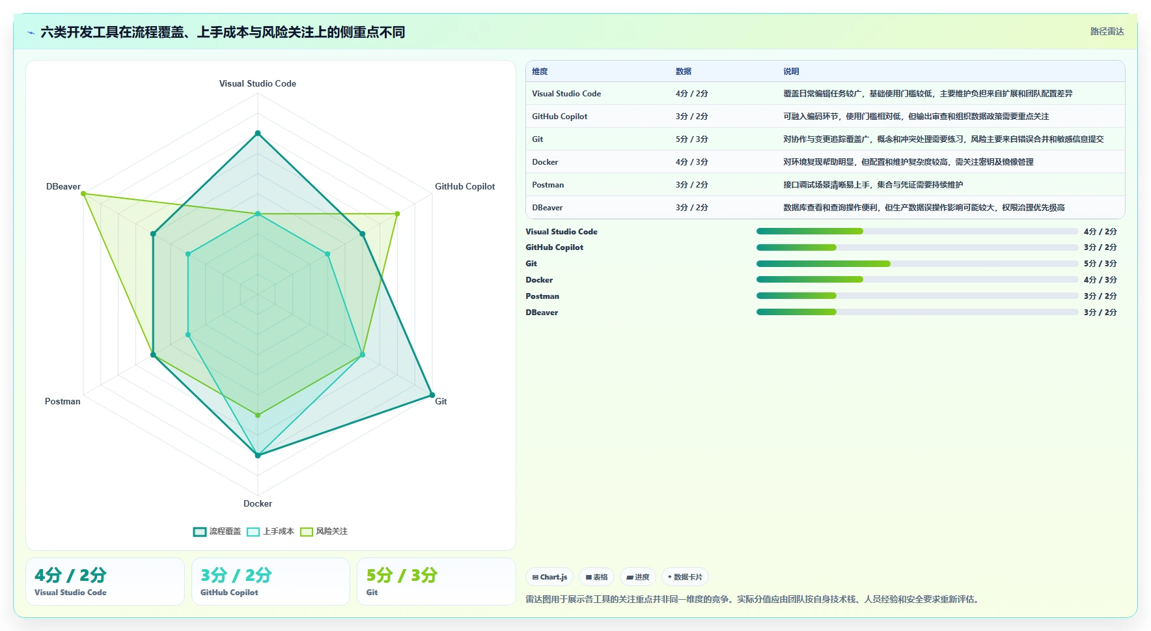The width and height of the screenshot is (1151, 631).
Task: Click the Postman progress bar
Action: pyautogui.click(x=917, y=296)
